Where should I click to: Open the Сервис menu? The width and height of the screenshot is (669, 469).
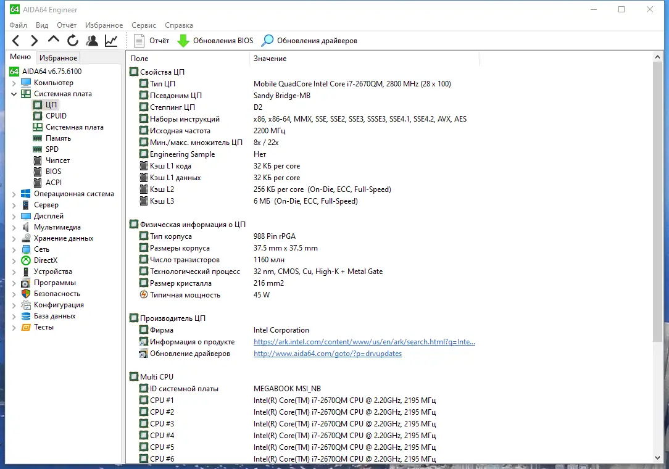pos(143,25)
